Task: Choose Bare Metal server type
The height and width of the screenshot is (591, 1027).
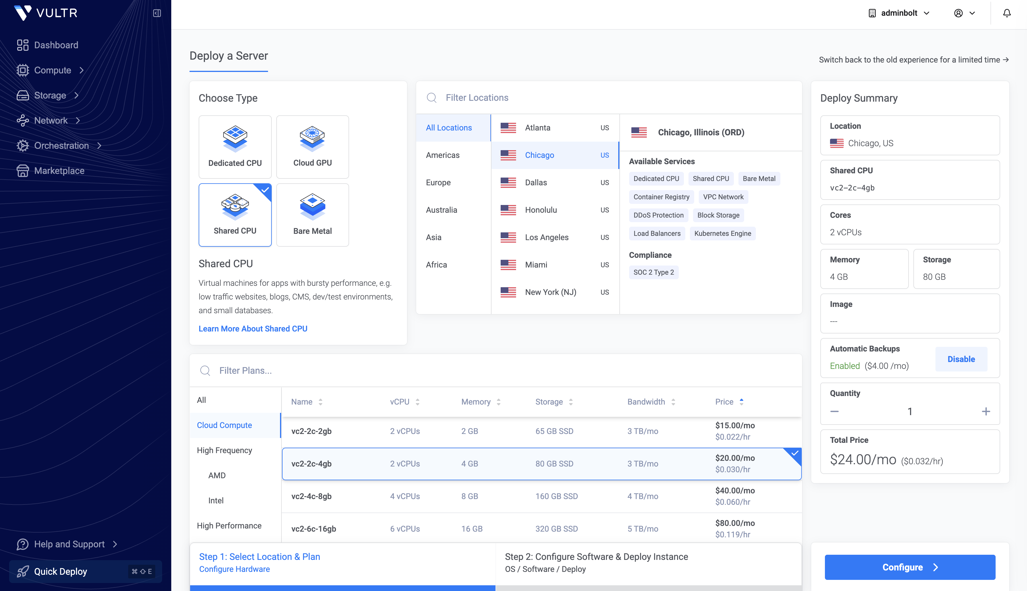Action: tap(313, 215)
